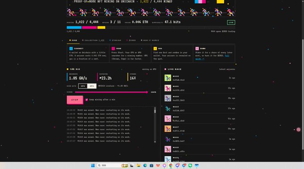Click the 47.1 bits difficulty value
This screenshot has height=169, width=304.
(173, 22)
